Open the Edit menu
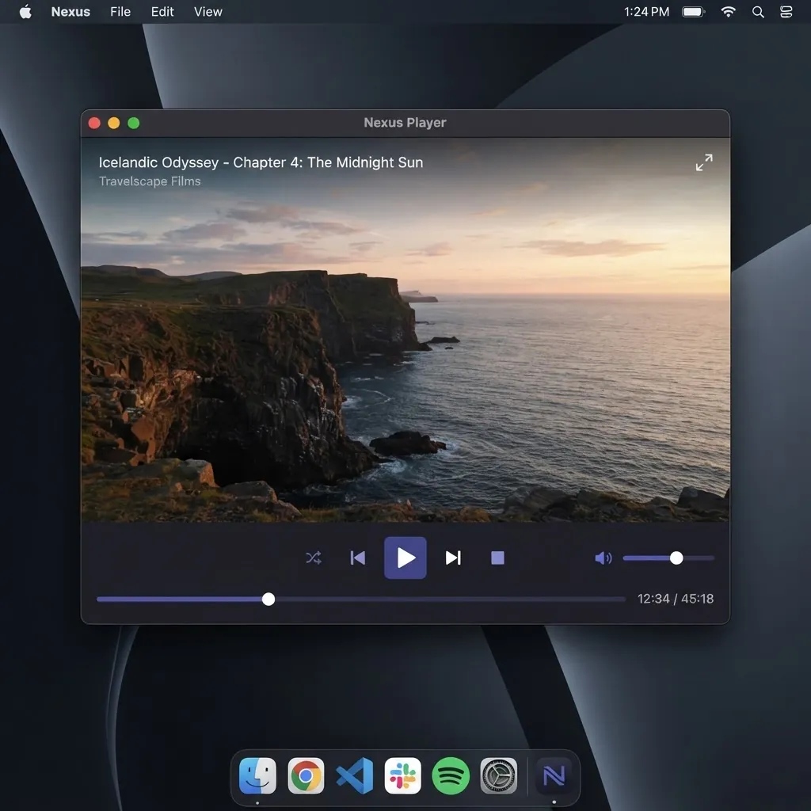811x811 pixels. 162,11
